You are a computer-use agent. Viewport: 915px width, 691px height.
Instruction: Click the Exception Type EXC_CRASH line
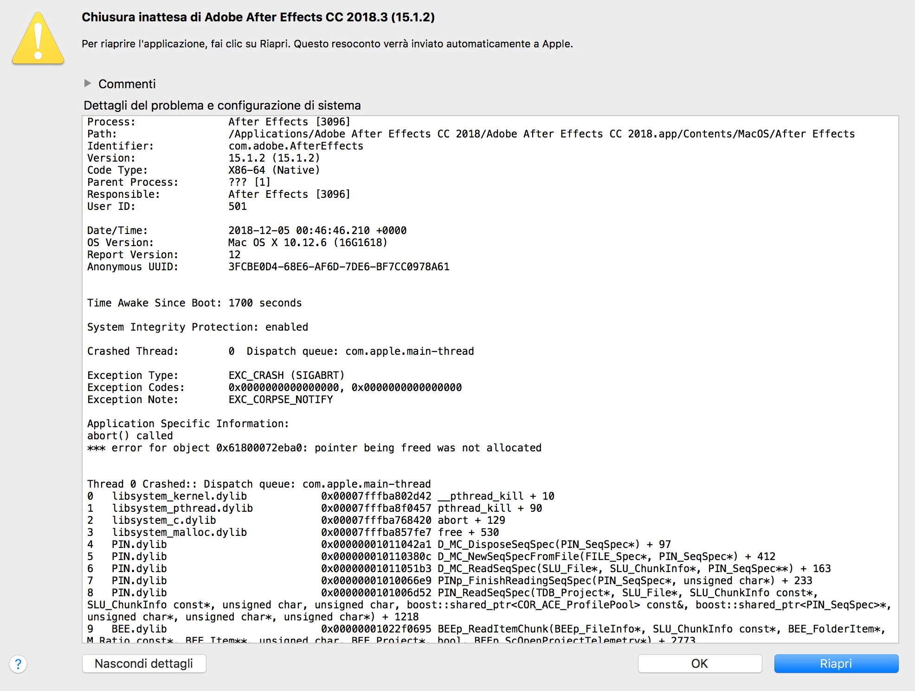click(216, 375)
